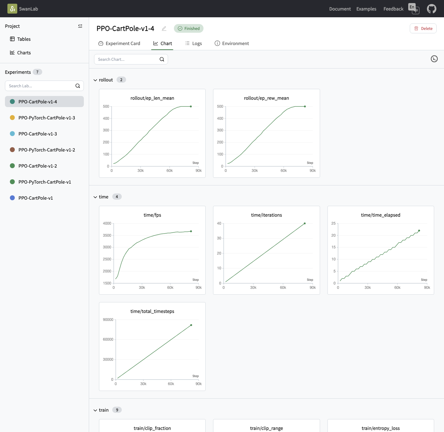Open the rollout/ep_rew_mean chart

(x=266, y=133)
